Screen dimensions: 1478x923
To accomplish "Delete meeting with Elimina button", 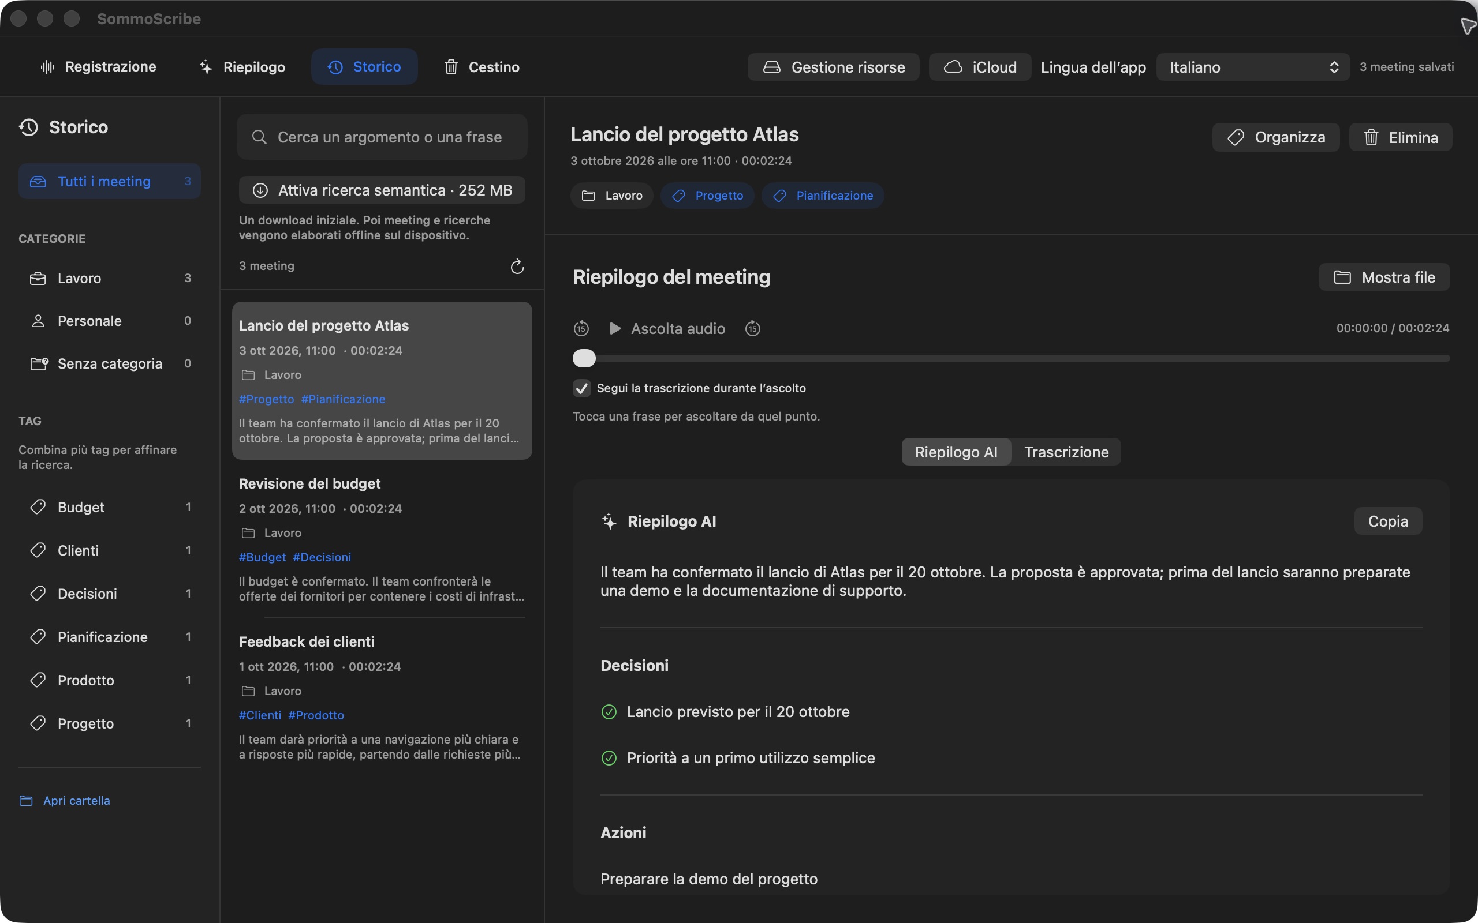I will pos(1401,137).
